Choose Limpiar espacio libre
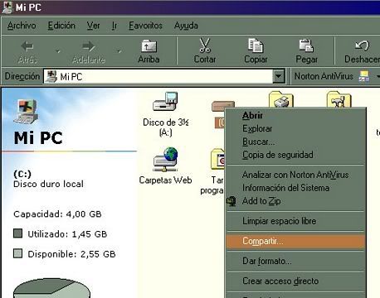Image resolution: width=380 pixels, height=298 pixels. click(x=295, y=221)
